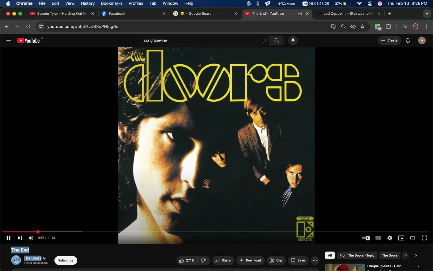Skip to the next video
Viewport: 433px width, 271px height.
[19, 238]
